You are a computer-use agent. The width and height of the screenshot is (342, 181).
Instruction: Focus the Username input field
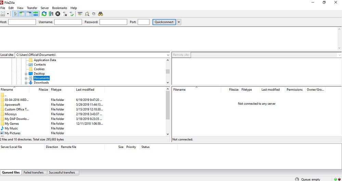tap(68, 22)
